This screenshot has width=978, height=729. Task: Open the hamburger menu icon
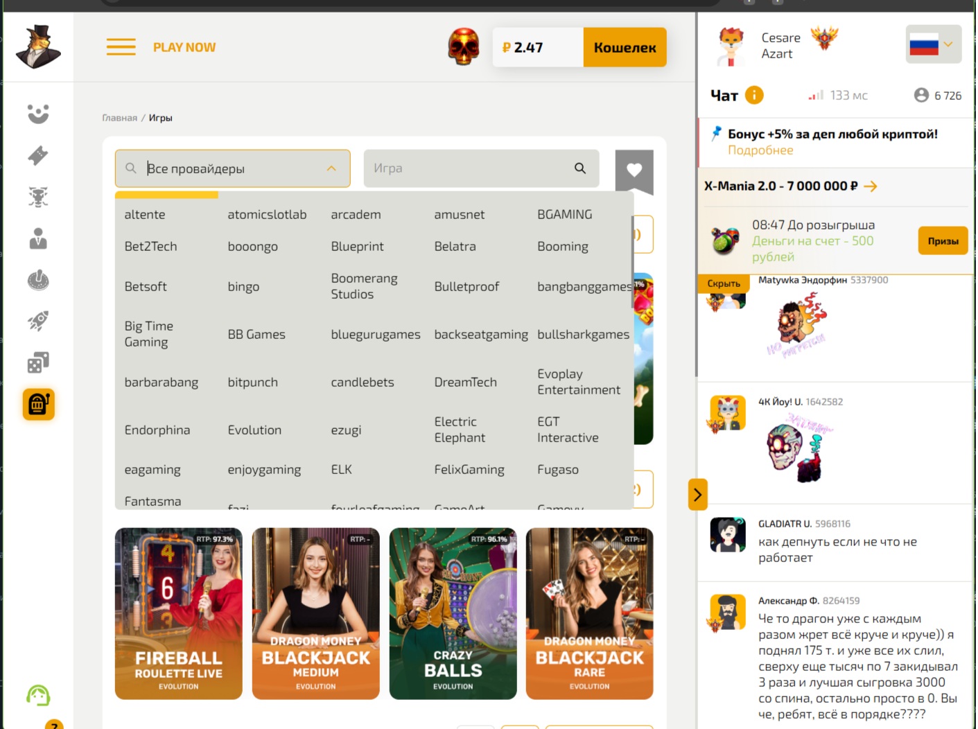tap(121, 47)
